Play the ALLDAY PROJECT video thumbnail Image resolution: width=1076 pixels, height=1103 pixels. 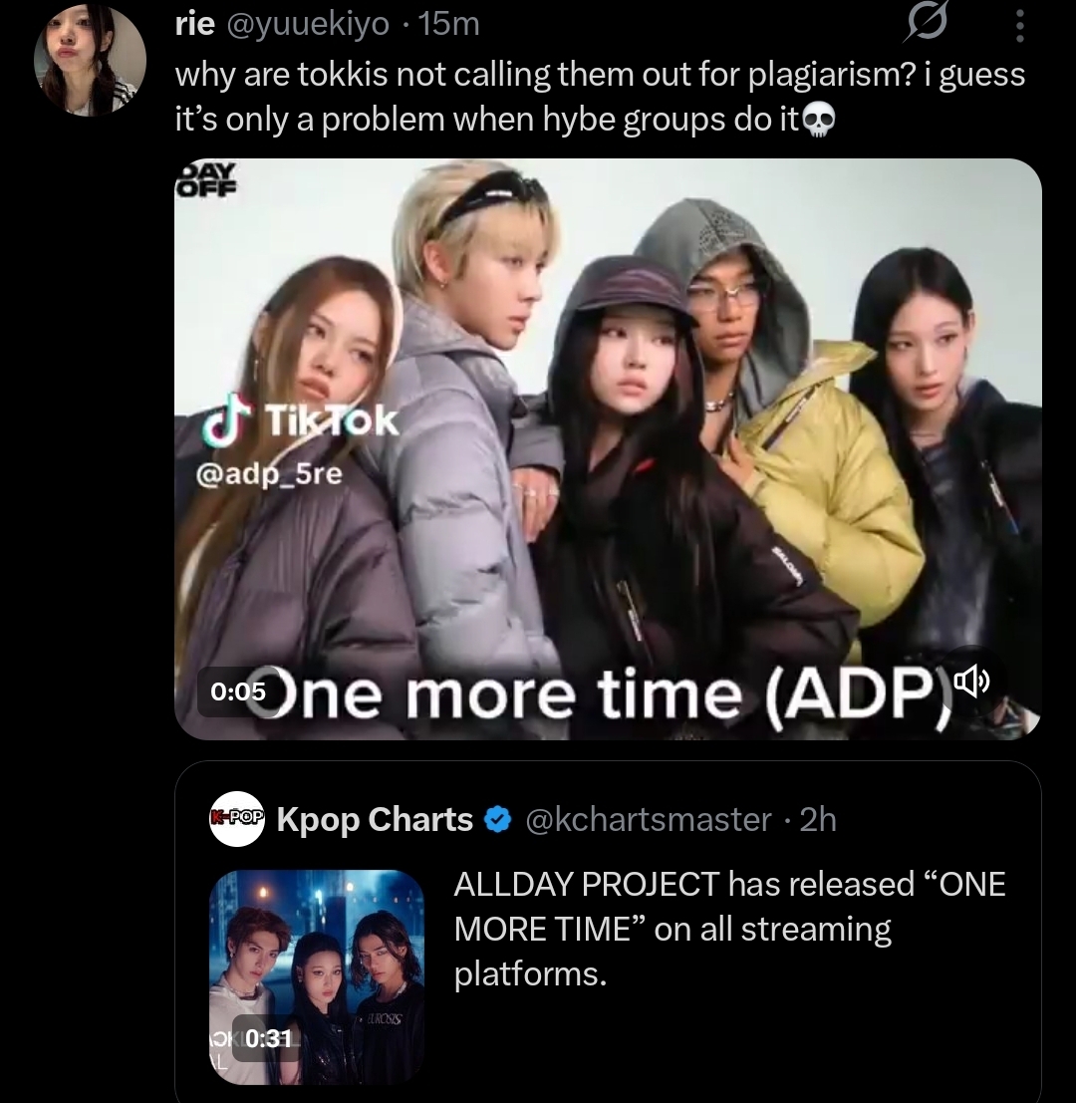tap(317, 977)
